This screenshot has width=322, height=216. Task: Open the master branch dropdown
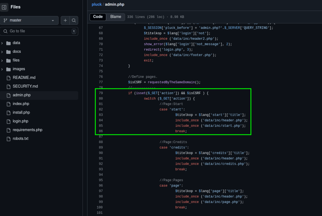click(x=29, y=20)
